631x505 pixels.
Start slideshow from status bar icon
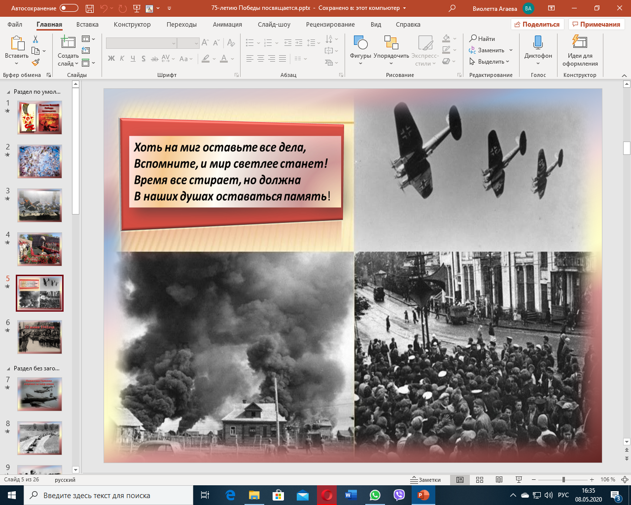(519, 480)
